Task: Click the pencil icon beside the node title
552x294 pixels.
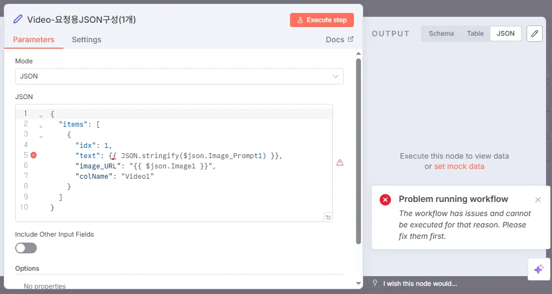Action: [x=18, y=19]
